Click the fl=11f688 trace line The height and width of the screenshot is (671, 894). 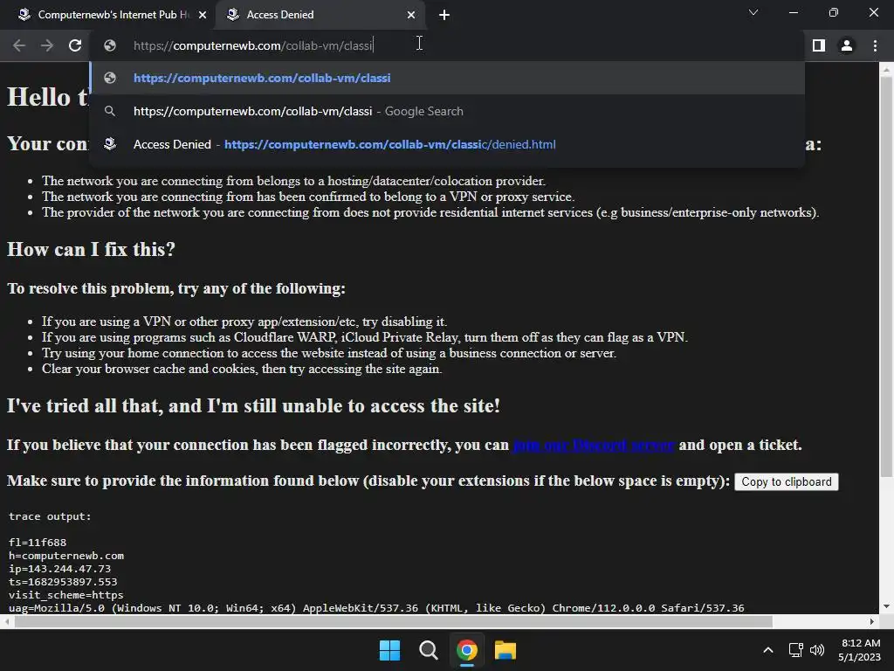coord(38,543)
